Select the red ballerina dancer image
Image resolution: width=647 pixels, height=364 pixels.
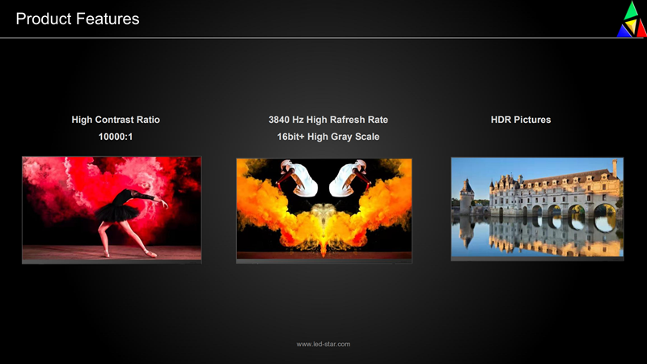112,210
